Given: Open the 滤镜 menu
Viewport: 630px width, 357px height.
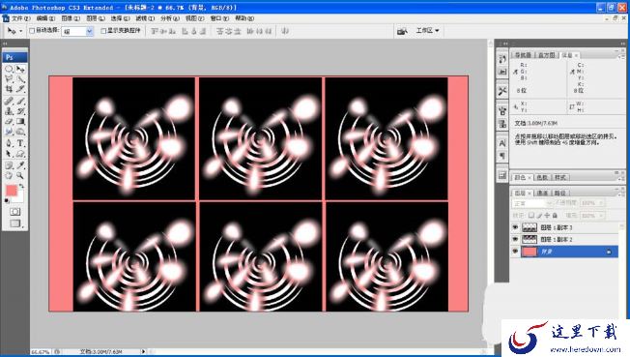Looking at the screenshot, I should coord(145,18).
